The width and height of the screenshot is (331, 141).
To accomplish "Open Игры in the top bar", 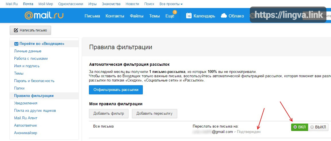I will click(92, 4).
